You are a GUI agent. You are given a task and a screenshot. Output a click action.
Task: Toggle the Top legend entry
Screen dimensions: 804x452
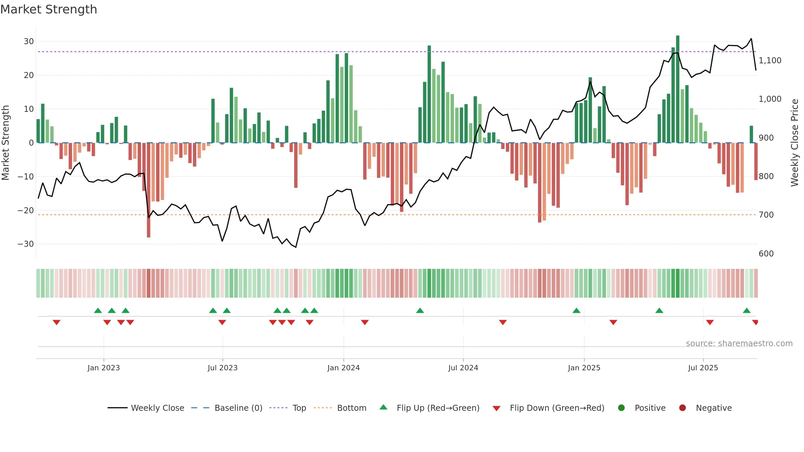tap(288, 408)
